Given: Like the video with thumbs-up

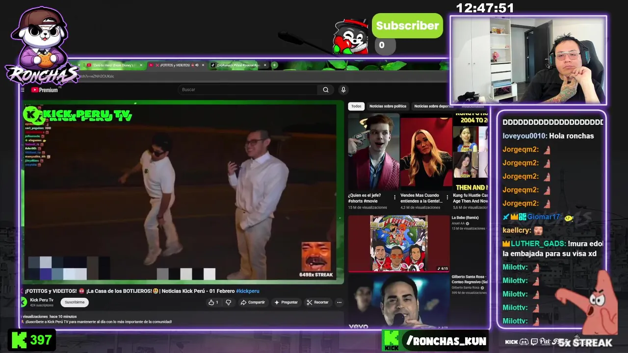Looking at the screenshot, I should click(x=213, y=303).
